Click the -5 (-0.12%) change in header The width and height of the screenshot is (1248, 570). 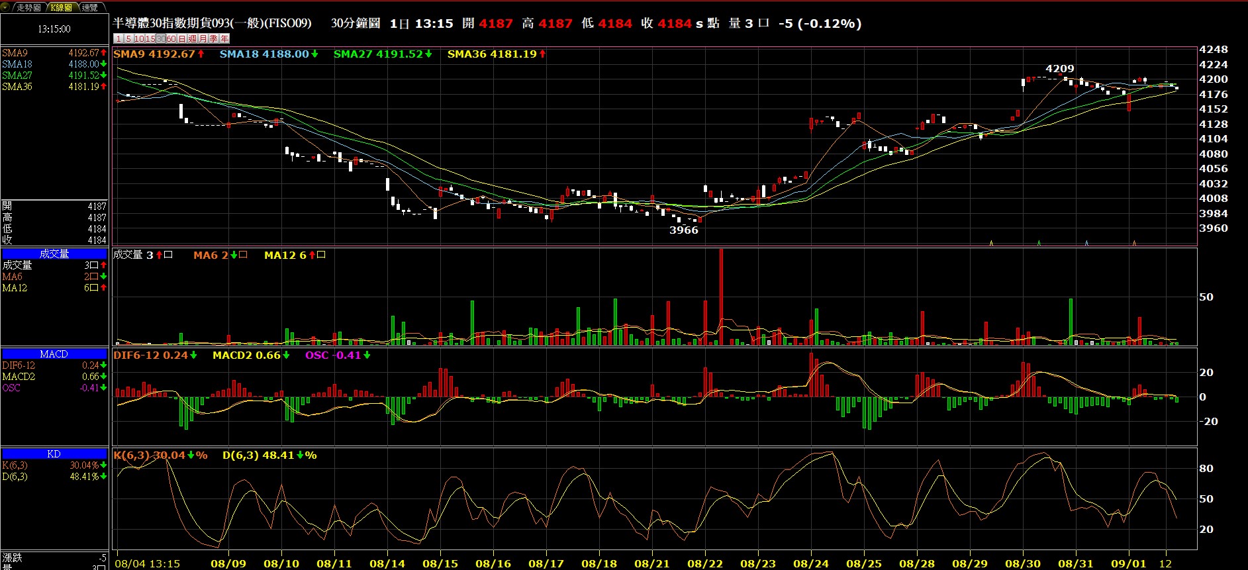point(820,23)
